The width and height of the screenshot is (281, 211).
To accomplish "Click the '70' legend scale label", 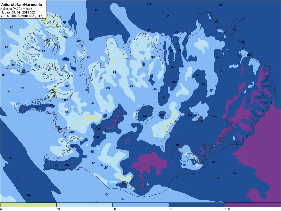I will tap(58, 209).
